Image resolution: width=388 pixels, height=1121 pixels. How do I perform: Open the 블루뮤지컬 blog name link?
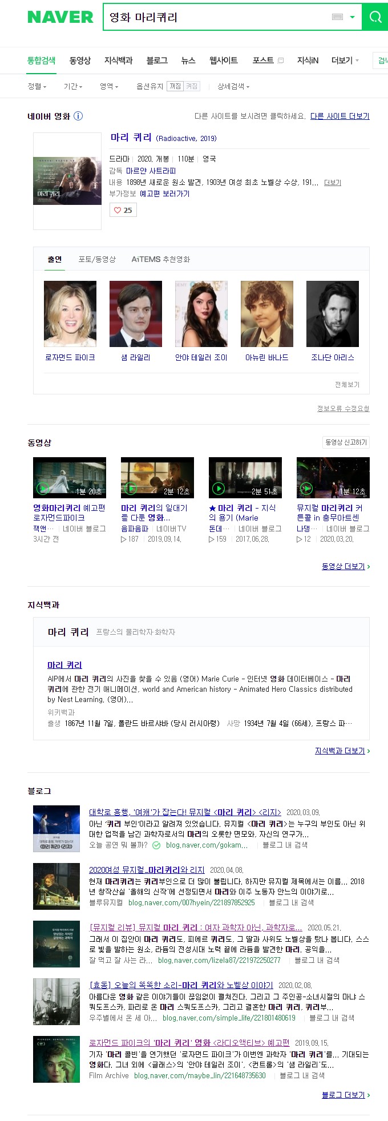click(x=106, y=902)
